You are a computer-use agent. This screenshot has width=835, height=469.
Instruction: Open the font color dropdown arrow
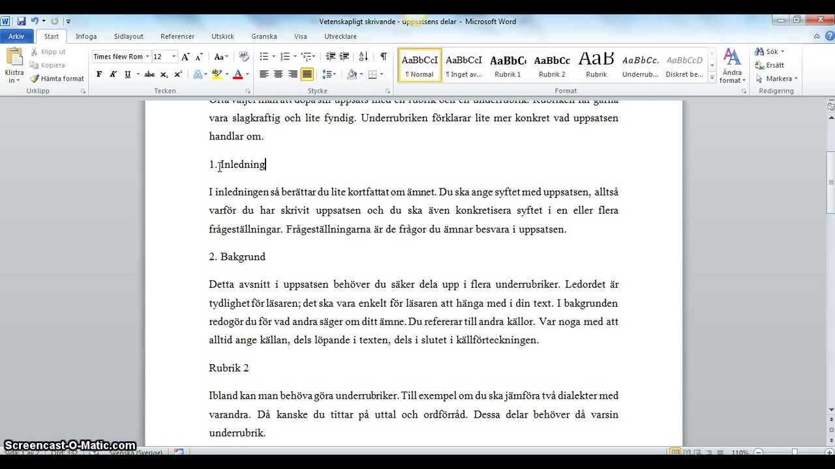click(247, 74)
